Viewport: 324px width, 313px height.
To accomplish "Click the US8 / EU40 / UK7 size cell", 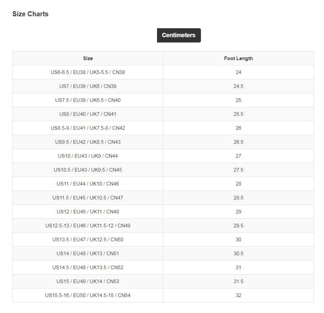I will tap(88, 114).
